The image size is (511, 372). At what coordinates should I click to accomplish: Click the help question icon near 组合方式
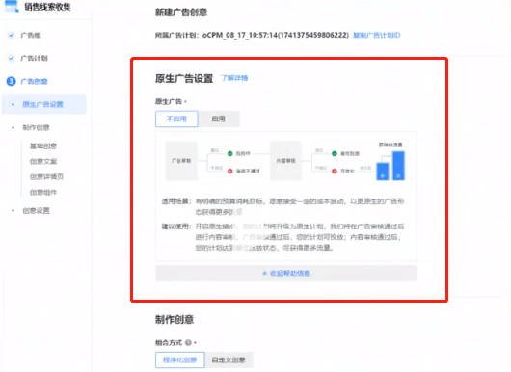pos(188,342)
